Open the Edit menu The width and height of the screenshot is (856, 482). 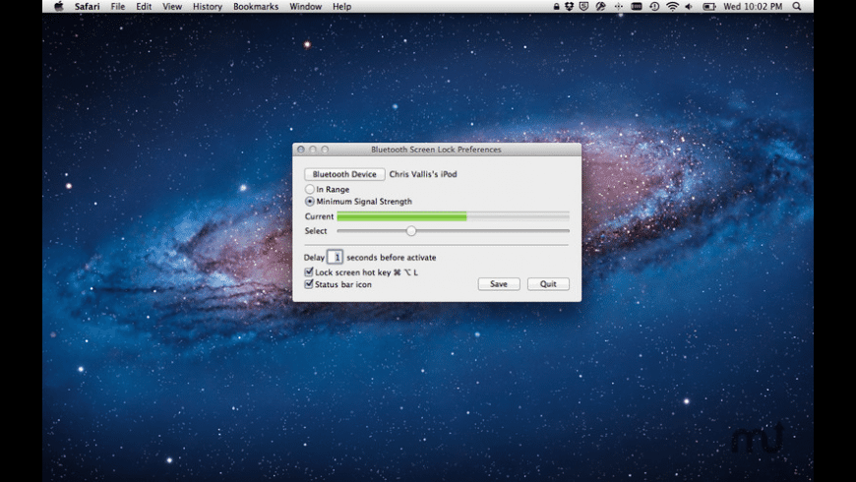coord(144,7)
